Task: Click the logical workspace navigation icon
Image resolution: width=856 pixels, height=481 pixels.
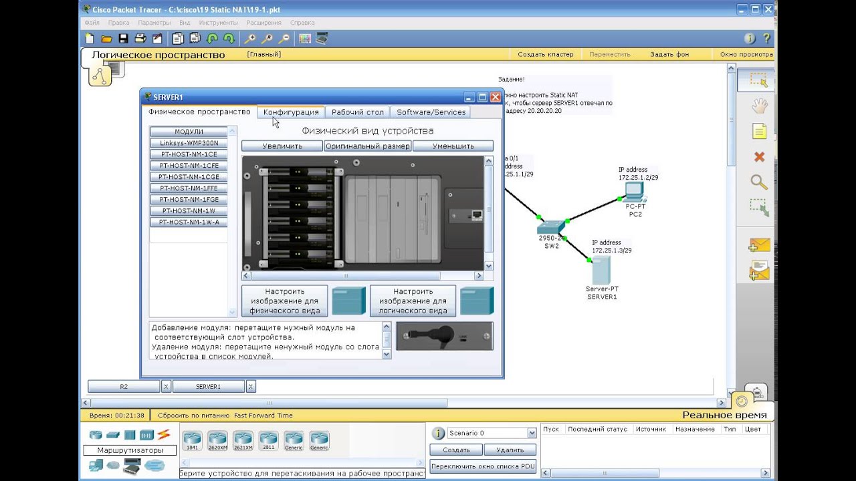Action: (100, 75)
